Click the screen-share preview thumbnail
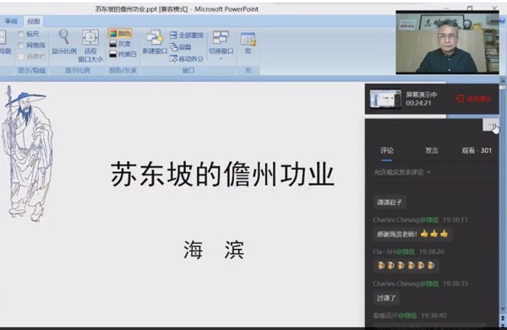 pyautogui.click(x=385, y=99)
